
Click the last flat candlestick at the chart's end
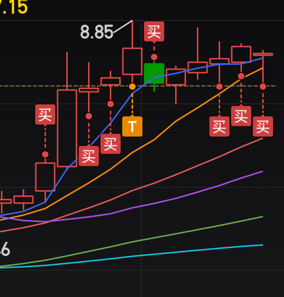(263, 54)
